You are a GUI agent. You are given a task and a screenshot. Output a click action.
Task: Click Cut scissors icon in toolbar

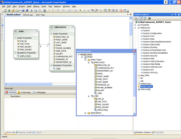(32, 10)
